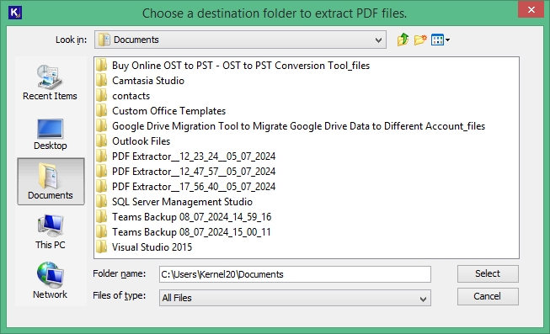Screen dimensions: 550x334
Task: Open Network location
Action: (51, 280)
